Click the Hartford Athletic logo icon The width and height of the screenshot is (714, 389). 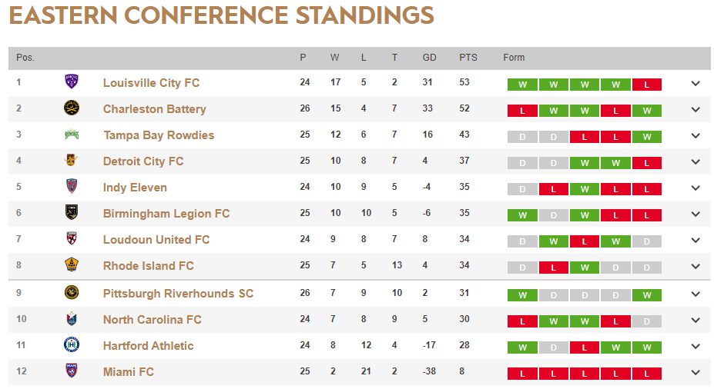pos(72,345)
